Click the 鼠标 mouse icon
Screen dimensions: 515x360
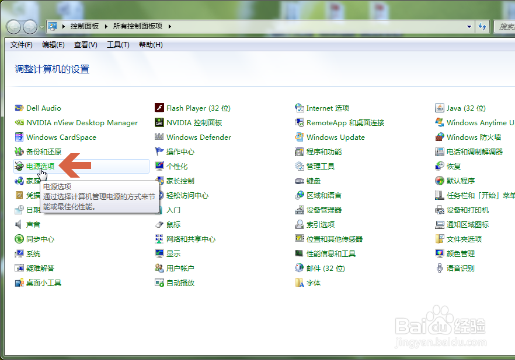click(159, 224)
